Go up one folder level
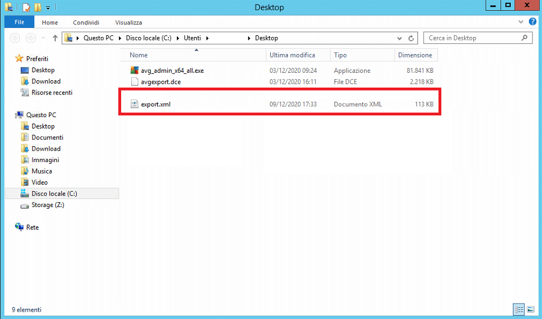The width and height of the screenshot is (542, 319). (x=55, y=38)
